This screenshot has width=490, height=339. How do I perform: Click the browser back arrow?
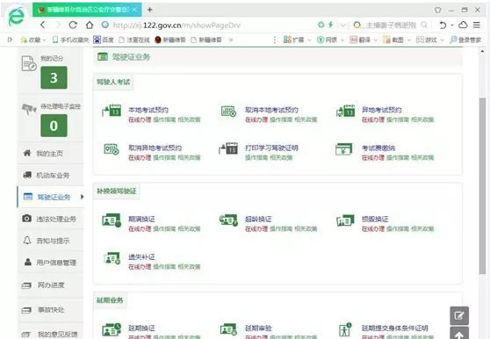tap(43, 25)
